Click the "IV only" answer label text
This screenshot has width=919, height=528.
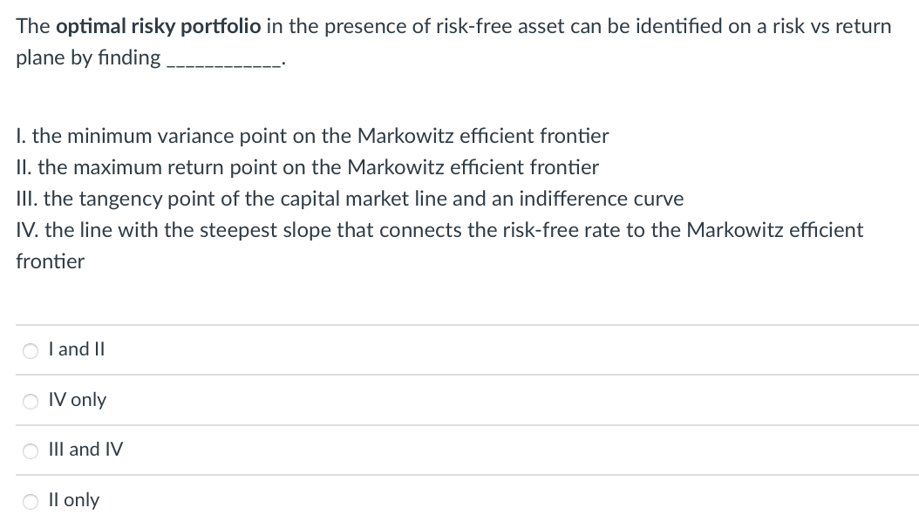coord(78,399)
